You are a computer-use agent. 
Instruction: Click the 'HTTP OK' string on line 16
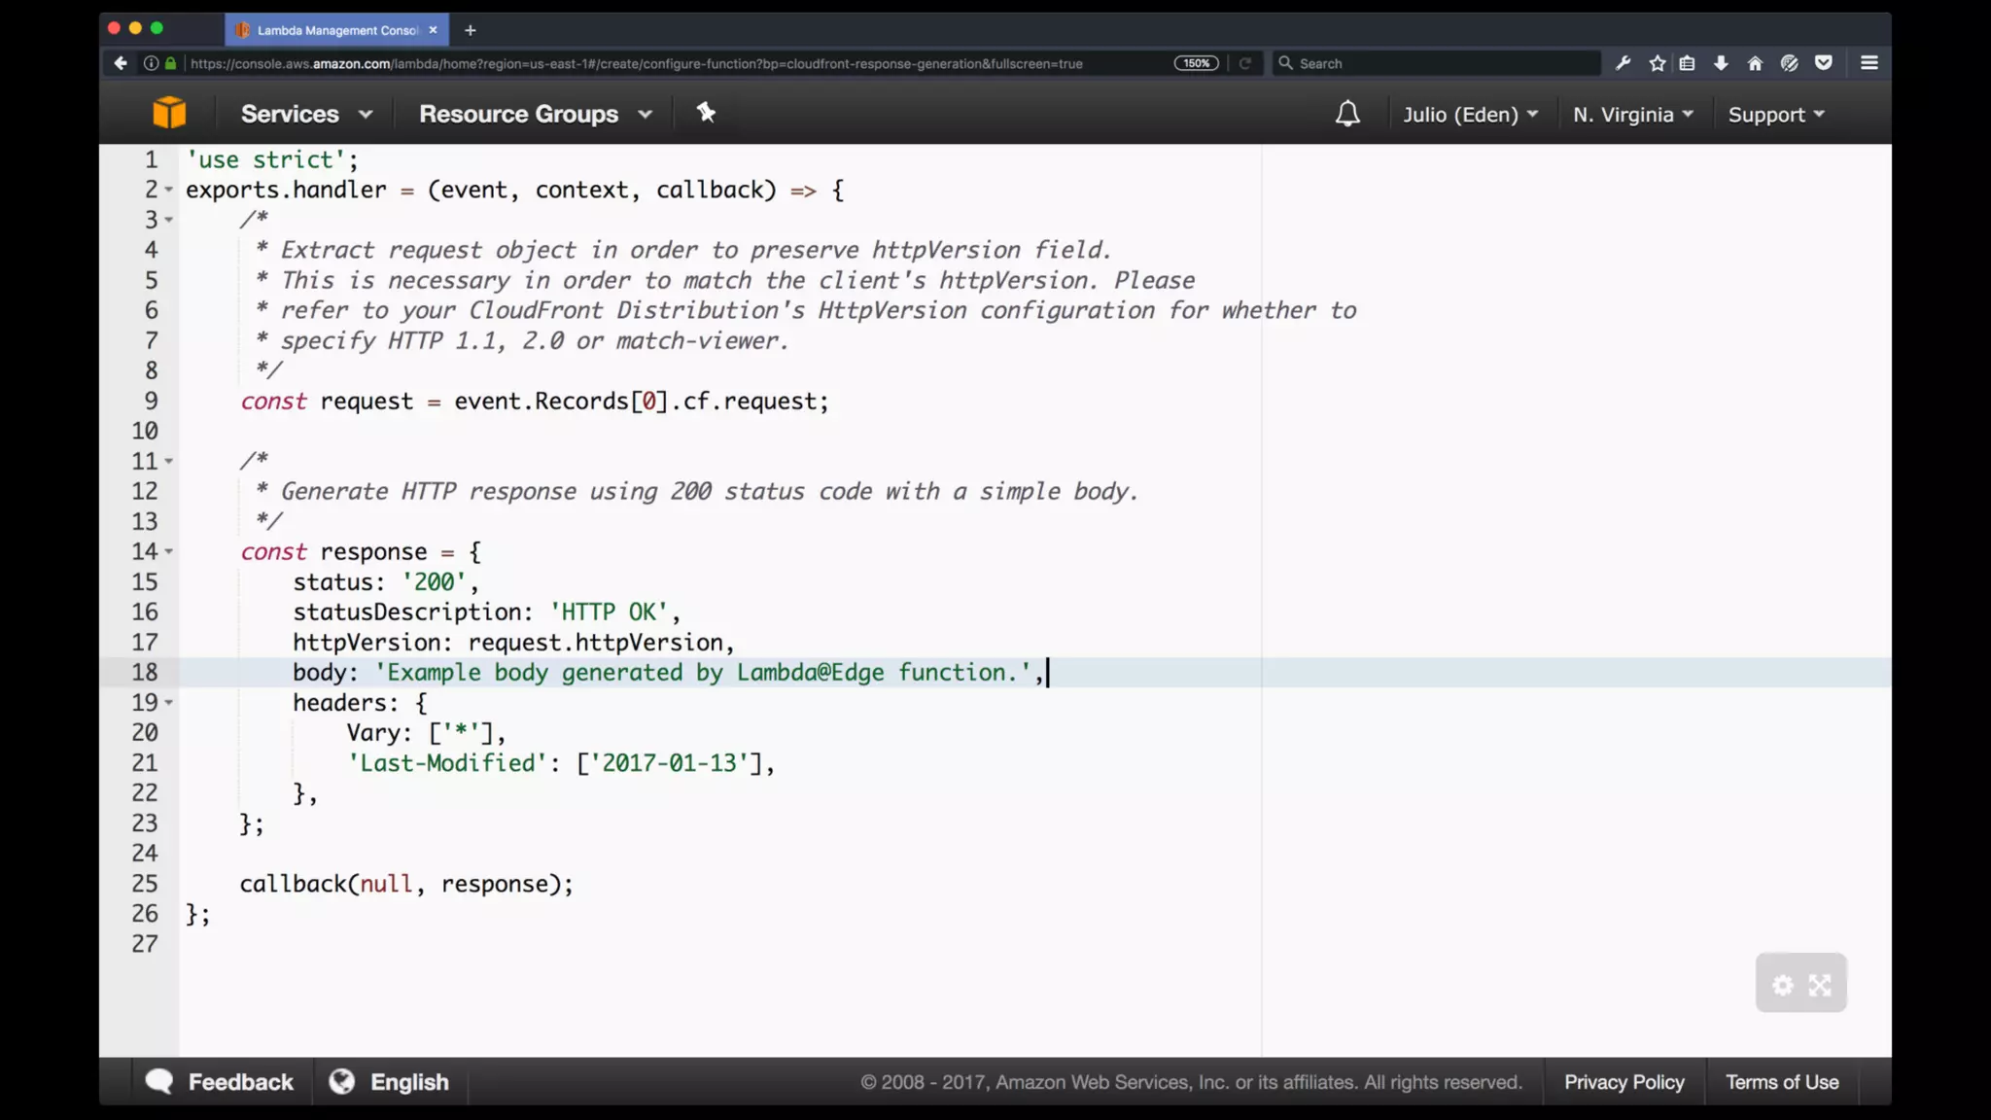[x=609, y=612]
